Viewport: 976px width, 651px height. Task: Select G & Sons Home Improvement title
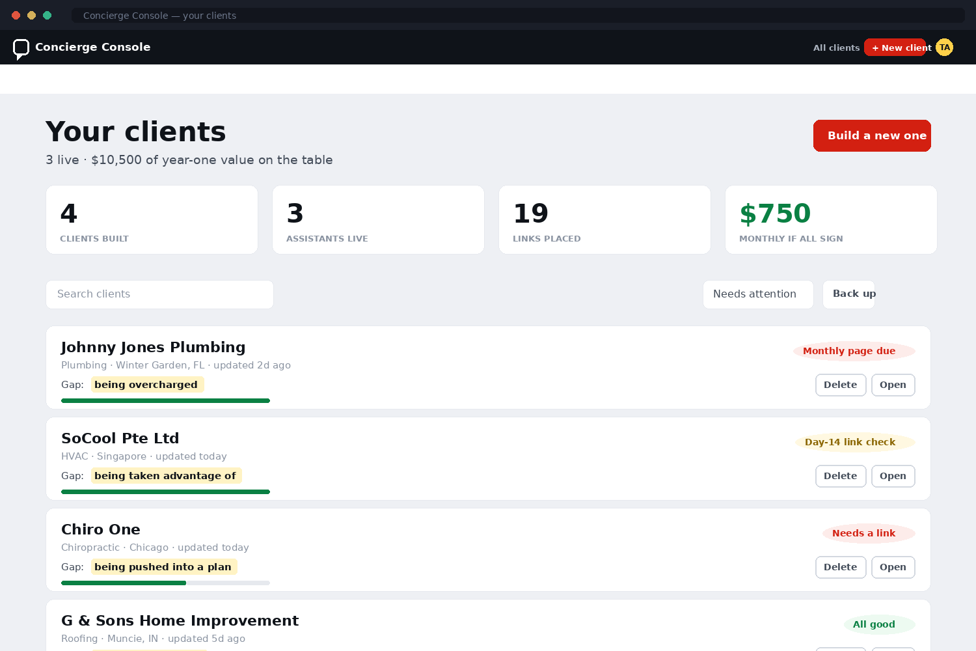180,620
